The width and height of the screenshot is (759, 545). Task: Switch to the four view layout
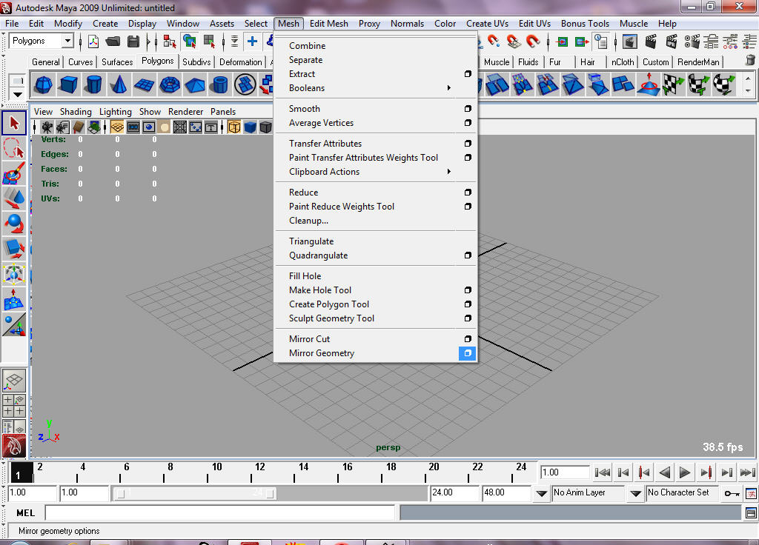point(14,406)
